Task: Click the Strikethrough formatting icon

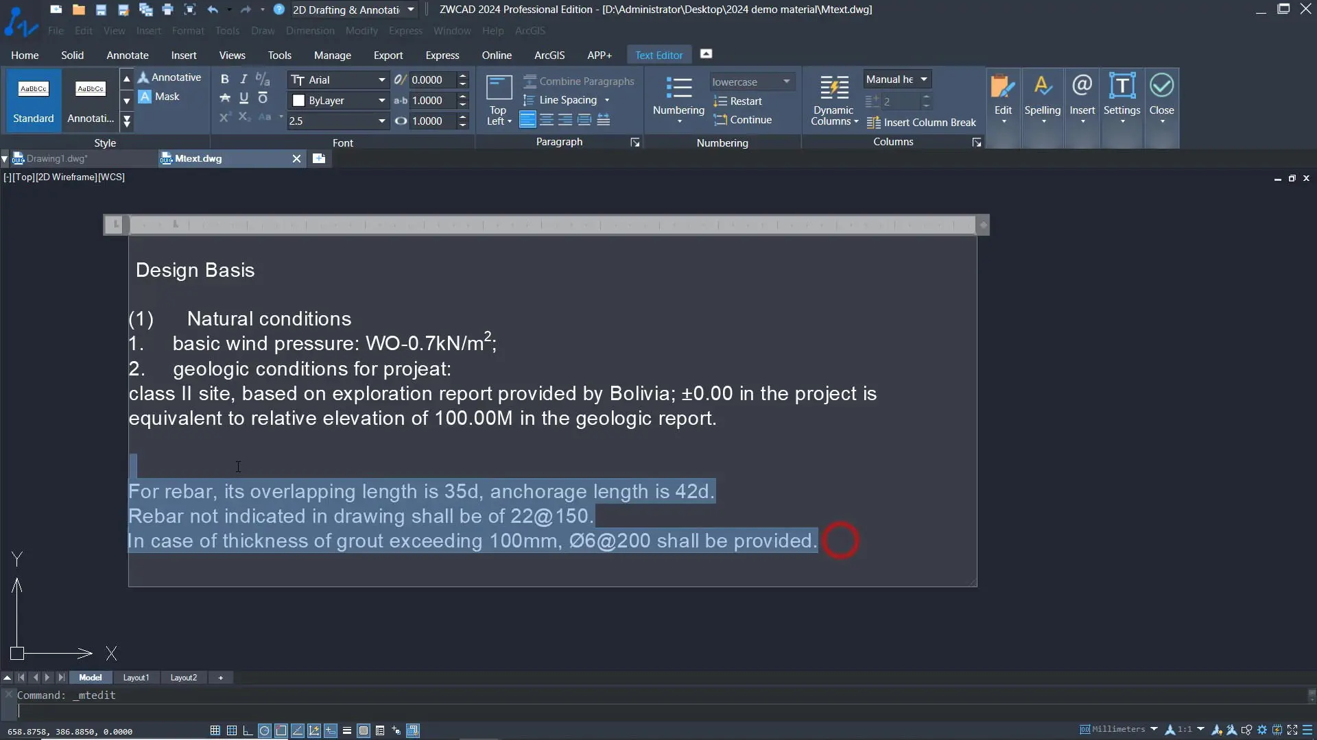Action: click(x=224, y=99)
